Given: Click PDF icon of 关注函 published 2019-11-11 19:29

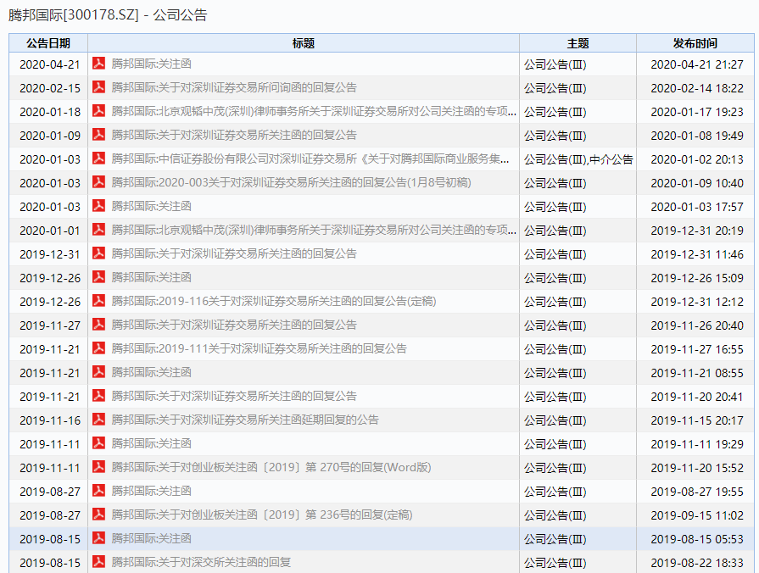Looking at the screenshot, I should (98, 442).
